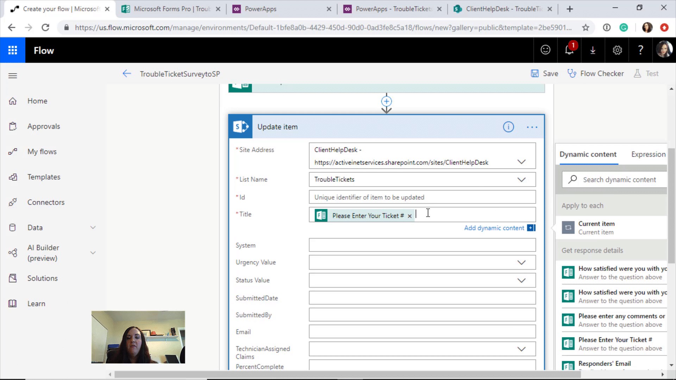This screenshot has height=380, width=676.
Task: Click the browser reload icon
Action: point(45,27)
